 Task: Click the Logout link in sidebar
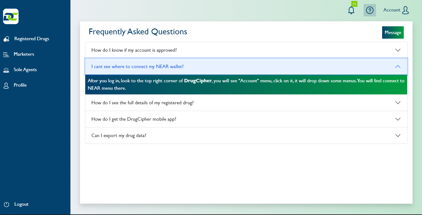click(x=21, y=204)
